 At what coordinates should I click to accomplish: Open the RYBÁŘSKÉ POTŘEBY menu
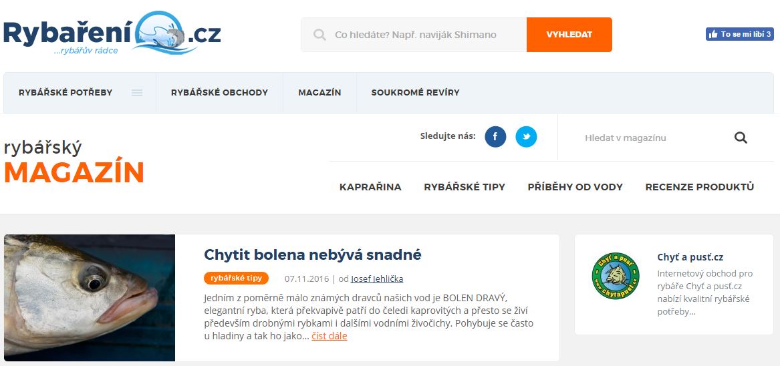coord(66,92)
